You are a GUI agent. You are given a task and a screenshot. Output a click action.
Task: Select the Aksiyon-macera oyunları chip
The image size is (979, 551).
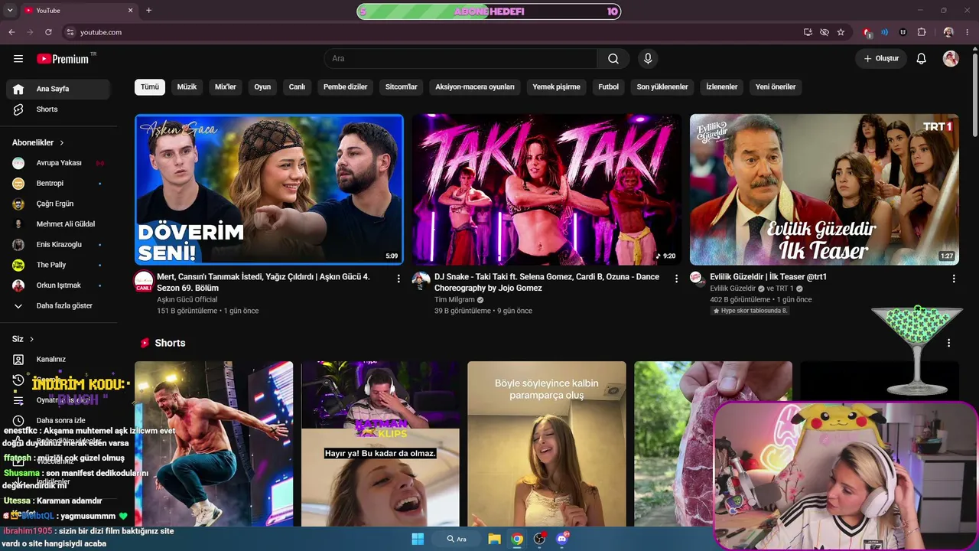pos(475,87)
